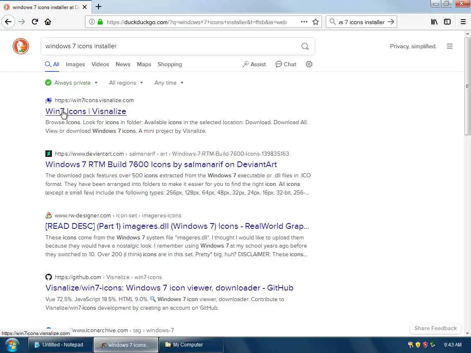The image size is (471, 353).
Task: Open page actions three-dot menu
Action: [x=304, y=22]
